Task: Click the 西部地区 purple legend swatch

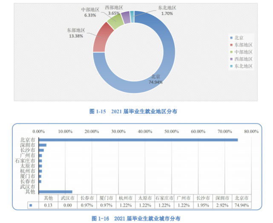Action: point(231,59)
